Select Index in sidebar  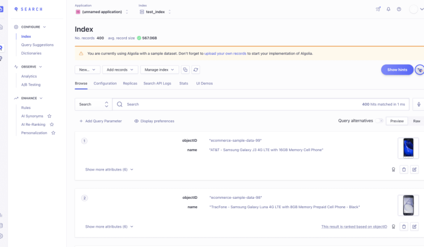point(26,36)
